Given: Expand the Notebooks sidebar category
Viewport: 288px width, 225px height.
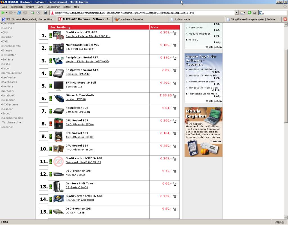Looking at the screenshot, I should [x=9, y=96].
